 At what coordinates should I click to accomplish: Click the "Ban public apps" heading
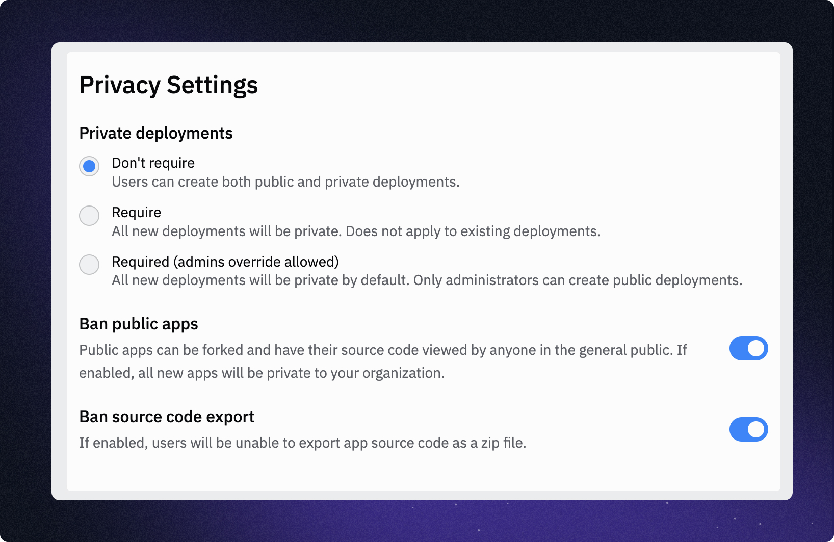139,324
